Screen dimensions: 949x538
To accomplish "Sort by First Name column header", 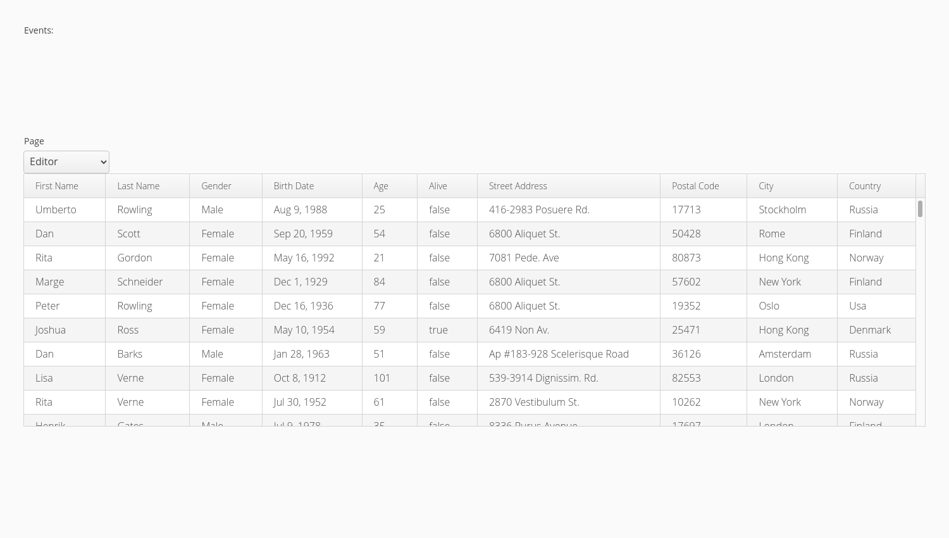I will click(x=65, y=186).
